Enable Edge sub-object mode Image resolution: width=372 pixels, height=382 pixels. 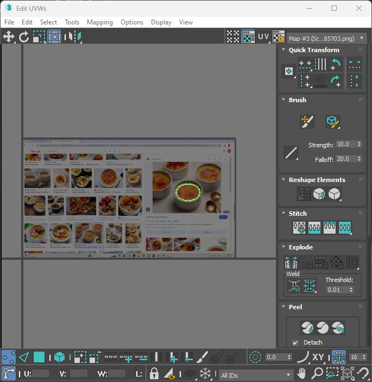pos(24,357)
